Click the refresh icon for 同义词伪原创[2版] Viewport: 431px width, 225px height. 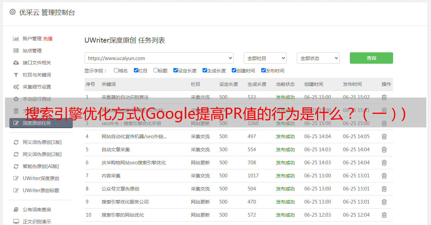[x=16, y=154]
